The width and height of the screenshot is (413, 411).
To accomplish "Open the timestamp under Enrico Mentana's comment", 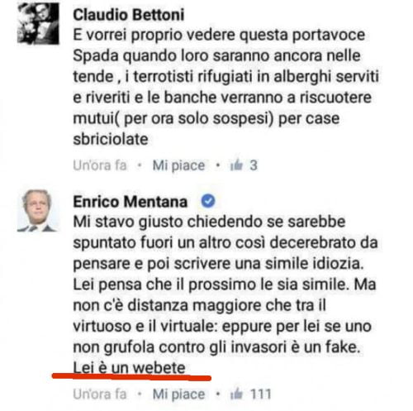I will [x=100, y=394].
